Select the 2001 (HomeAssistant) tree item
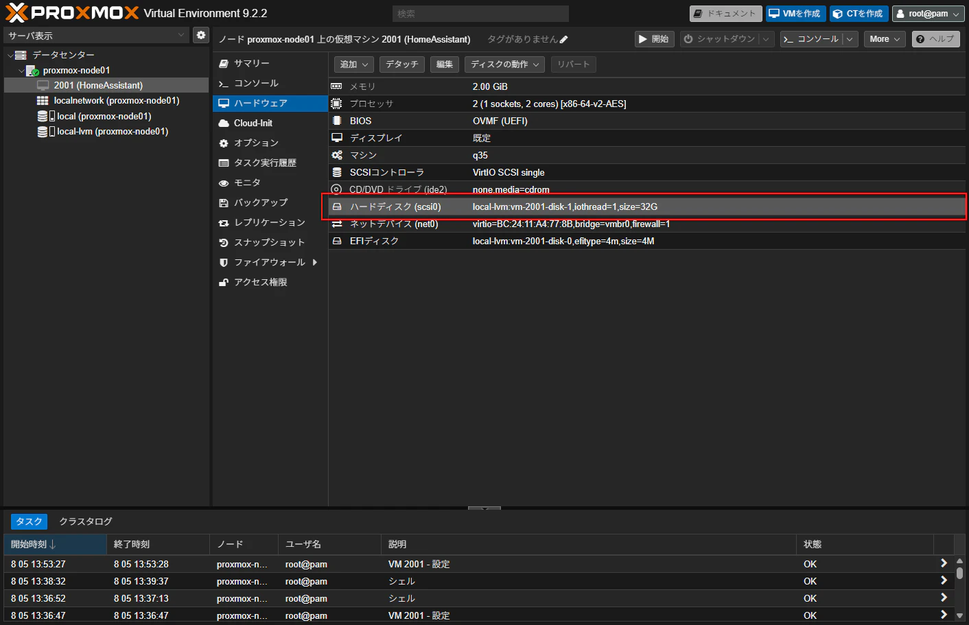 (x=106, y=85)
